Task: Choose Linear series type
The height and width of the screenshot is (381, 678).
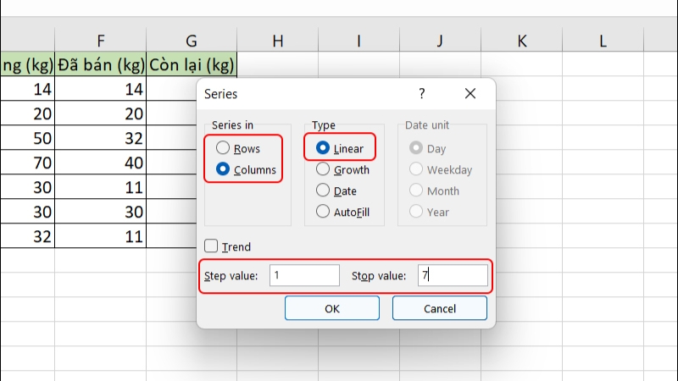Action: pos(323,148)
